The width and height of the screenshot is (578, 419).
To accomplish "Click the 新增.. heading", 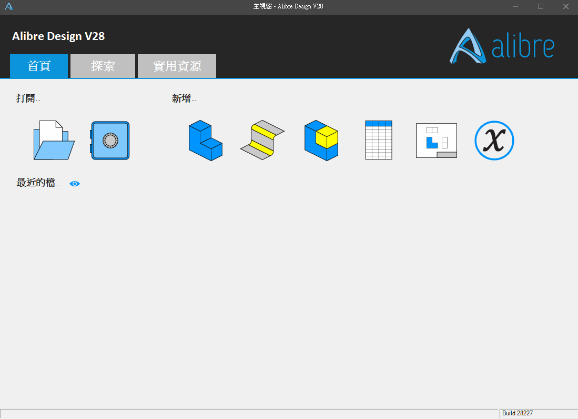I will pyautogui.click(x=184, y=98).
